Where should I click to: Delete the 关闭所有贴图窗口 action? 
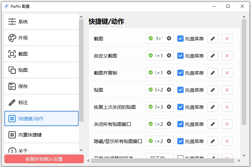(227, 124)
